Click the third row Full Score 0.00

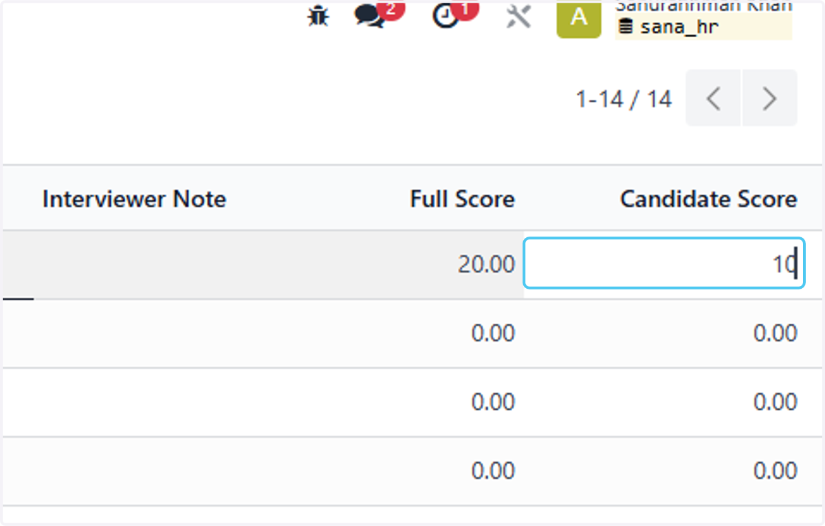click(x=493, y=402)
